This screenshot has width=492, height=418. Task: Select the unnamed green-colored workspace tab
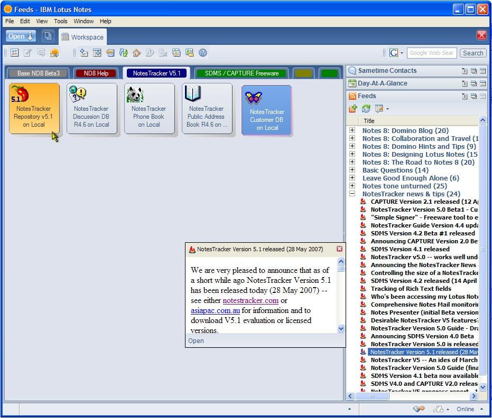pyautogui.click(x=329, y=73)
